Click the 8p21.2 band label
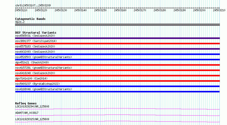This screenshot has height=125, width=227. point(20,22)
